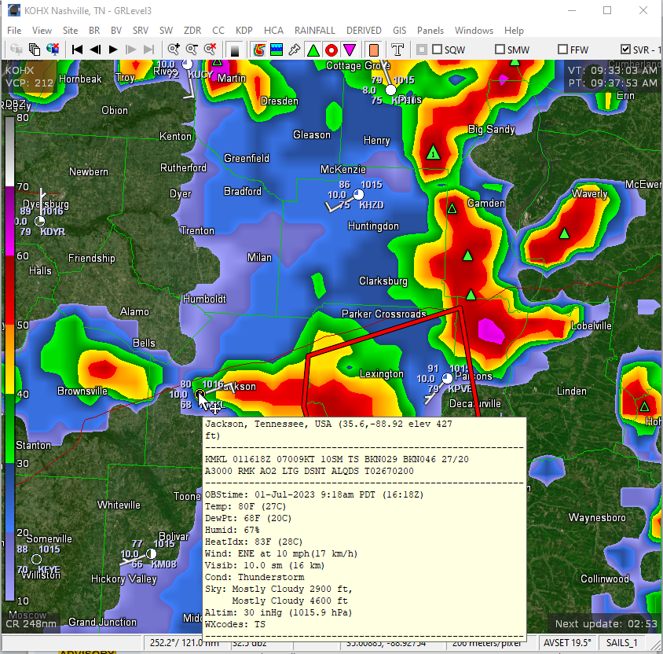Viewport: 663px width, 654px height.
Task: Open the File menu
Action: coord(13,31)
